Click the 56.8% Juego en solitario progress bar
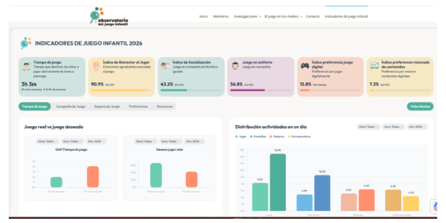The height and width of the screenshot is (223, 446). click(x=261, y=90)
